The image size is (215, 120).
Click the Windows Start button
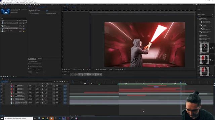coord(2,118)
